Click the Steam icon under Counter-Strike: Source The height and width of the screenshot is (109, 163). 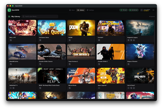40,64
